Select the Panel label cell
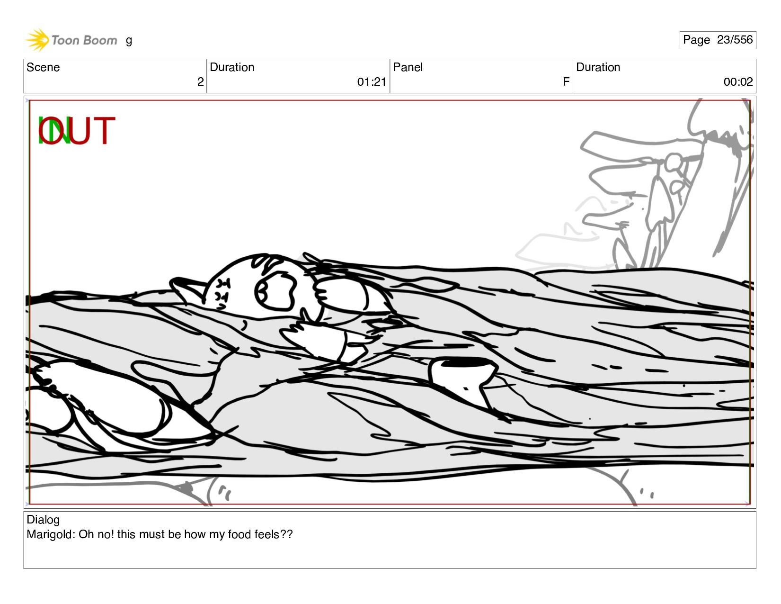The height and width of the screenshot is (604, 781). (x=481, y=76)
